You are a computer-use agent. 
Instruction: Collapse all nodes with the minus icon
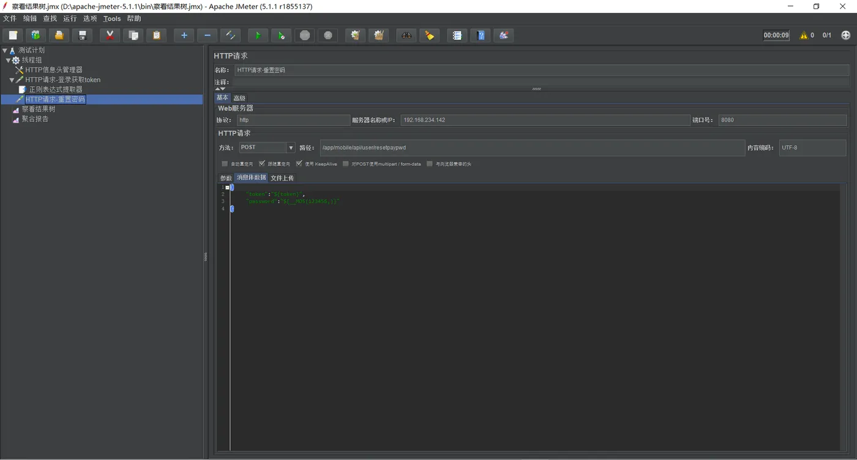click(207, 35)
